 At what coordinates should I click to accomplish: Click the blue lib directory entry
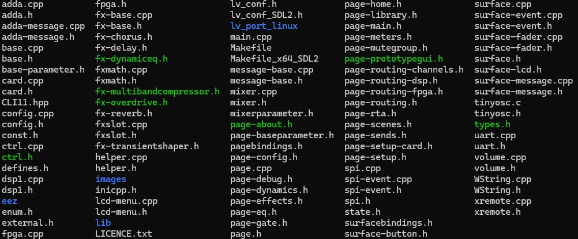[x=103, y=223]
